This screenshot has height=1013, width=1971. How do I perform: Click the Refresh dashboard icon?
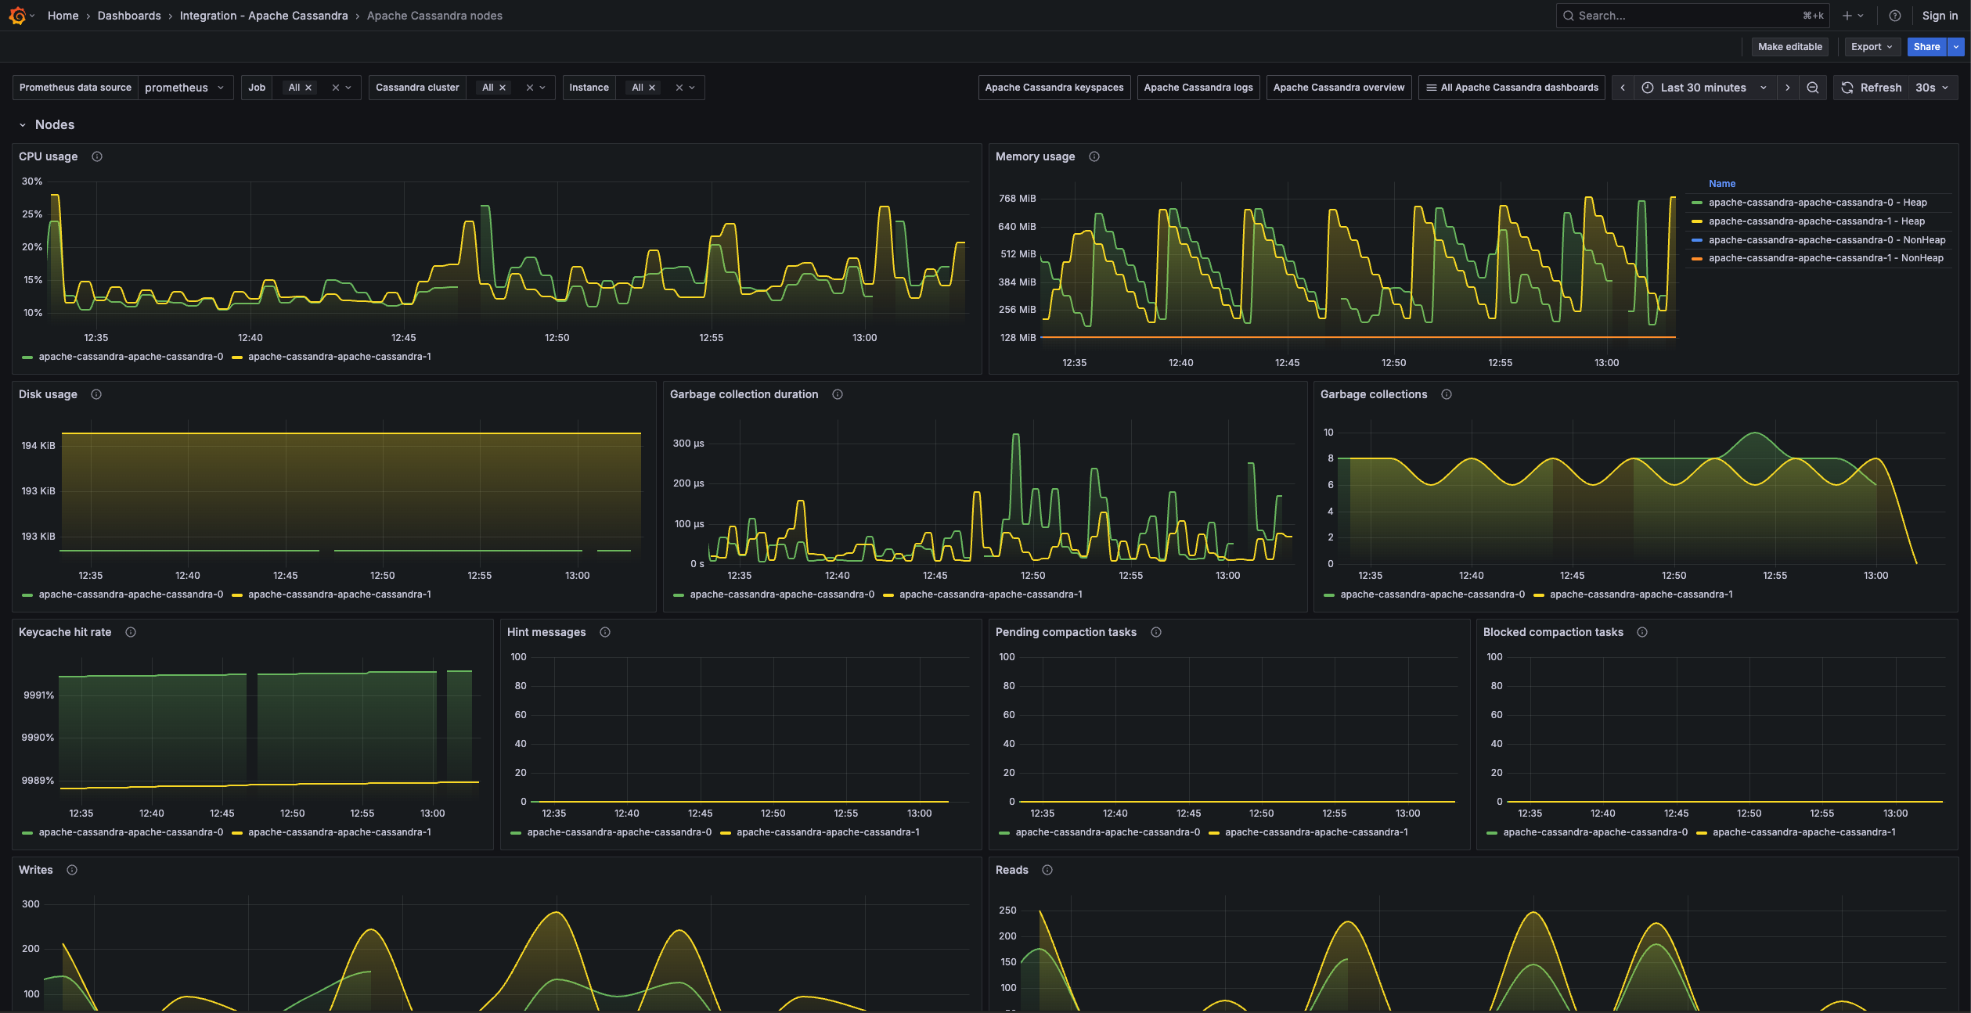[x=1846, y=87]
